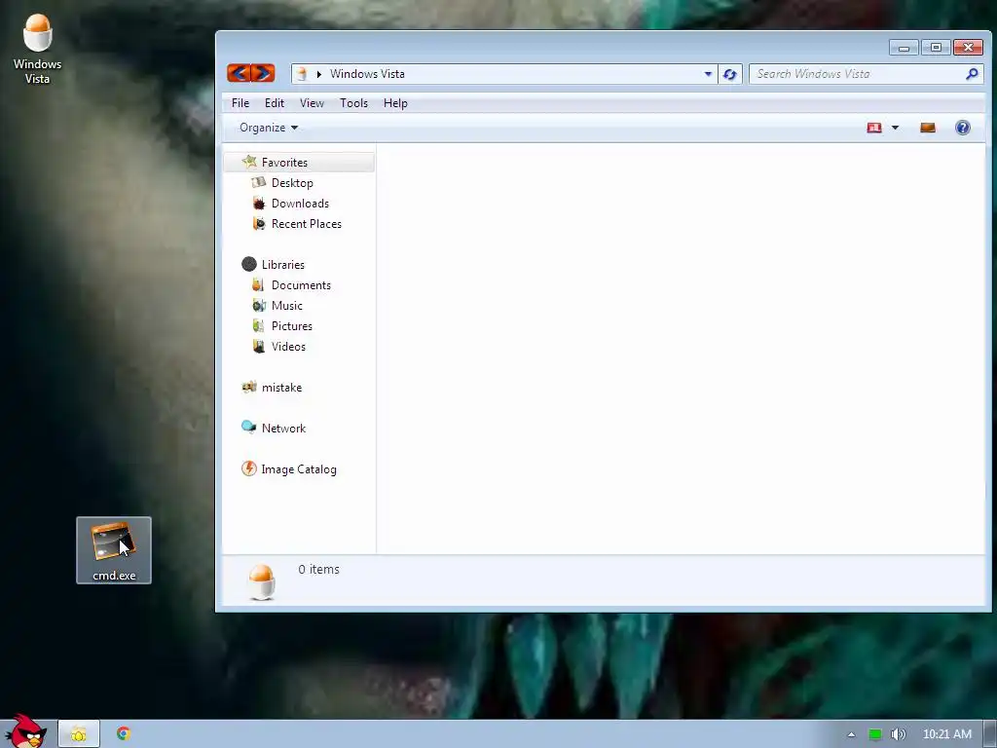The width and height of the screenshot is (997, 748).
Task: Click the address bar breadcrumb arrow
Action: 319,74
